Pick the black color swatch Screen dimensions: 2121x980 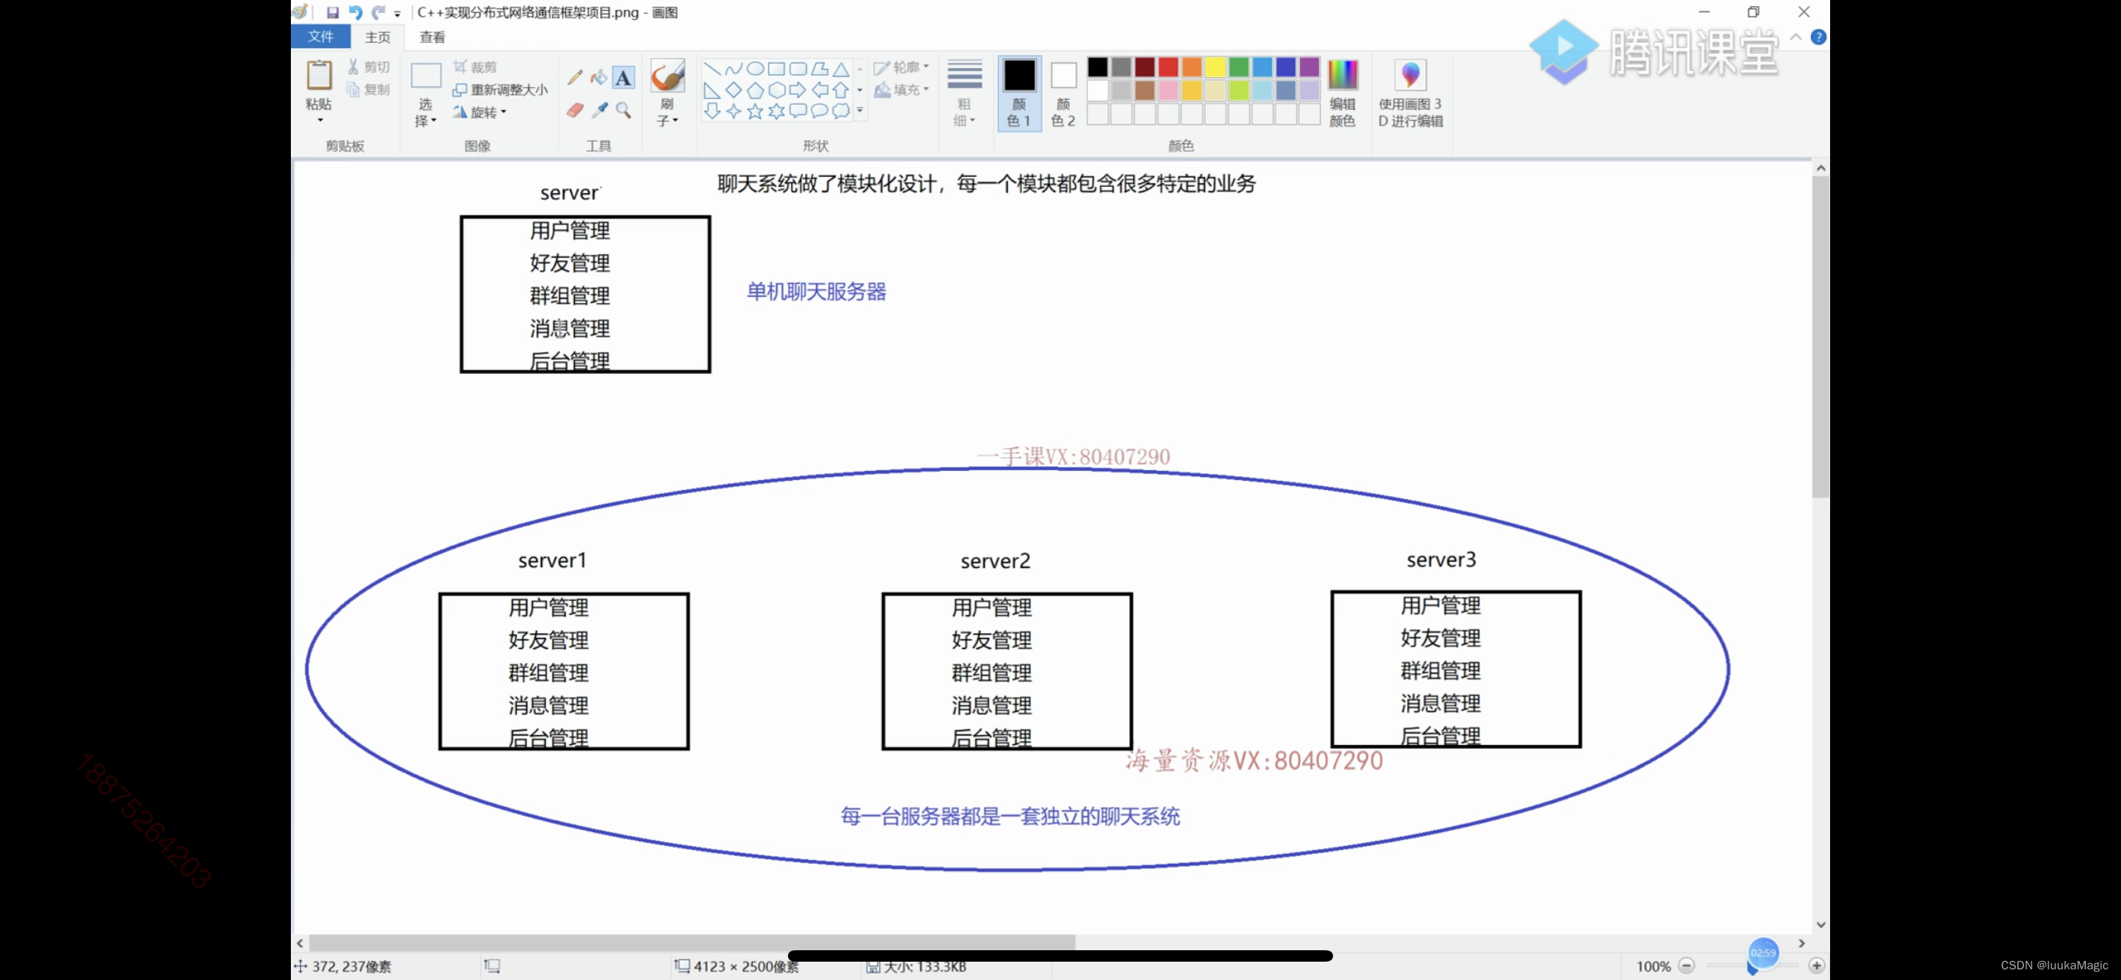pyautogui.click(x=1096, y=66)
